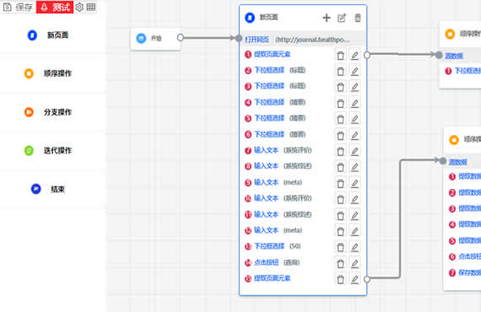Click plus icon to add step in page node
Image resolution: width=481 pixels, height=312 pixels.
[327, 18]
